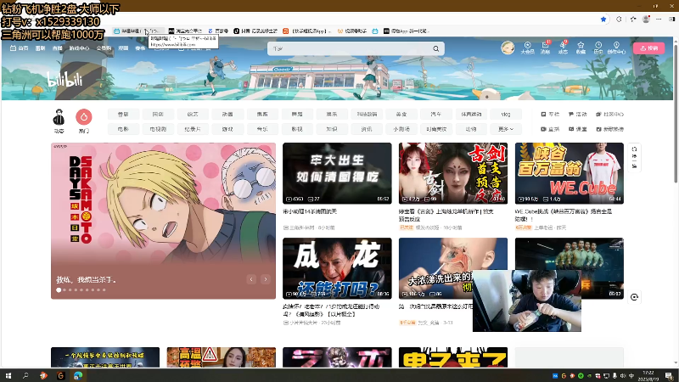The height and width of the screenshot is (382, 679).
Task: Select the 电视剧 category tag
Action: pos(158,129)
